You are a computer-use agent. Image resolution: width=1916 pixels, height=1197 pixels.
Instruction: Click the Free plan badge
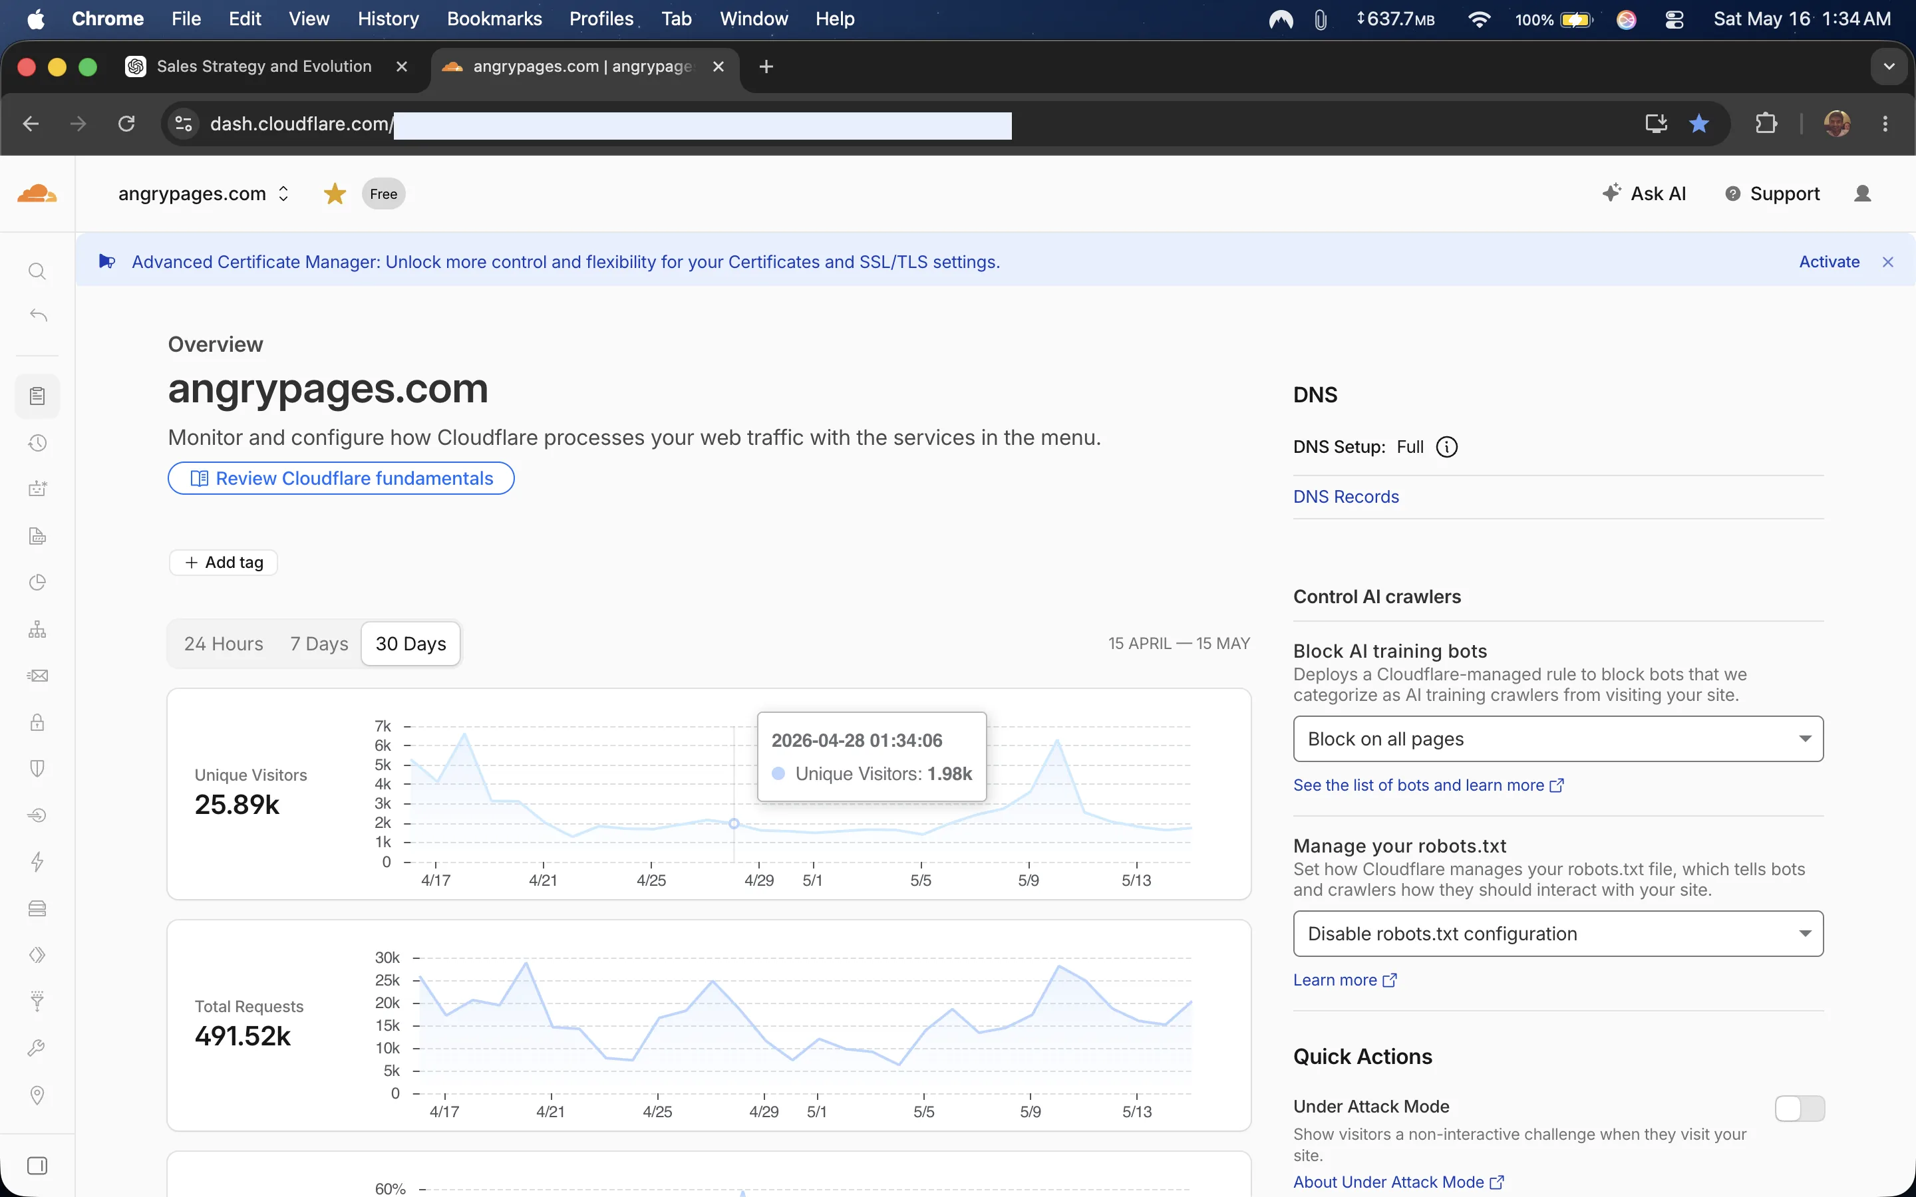[x=384, y=194]
